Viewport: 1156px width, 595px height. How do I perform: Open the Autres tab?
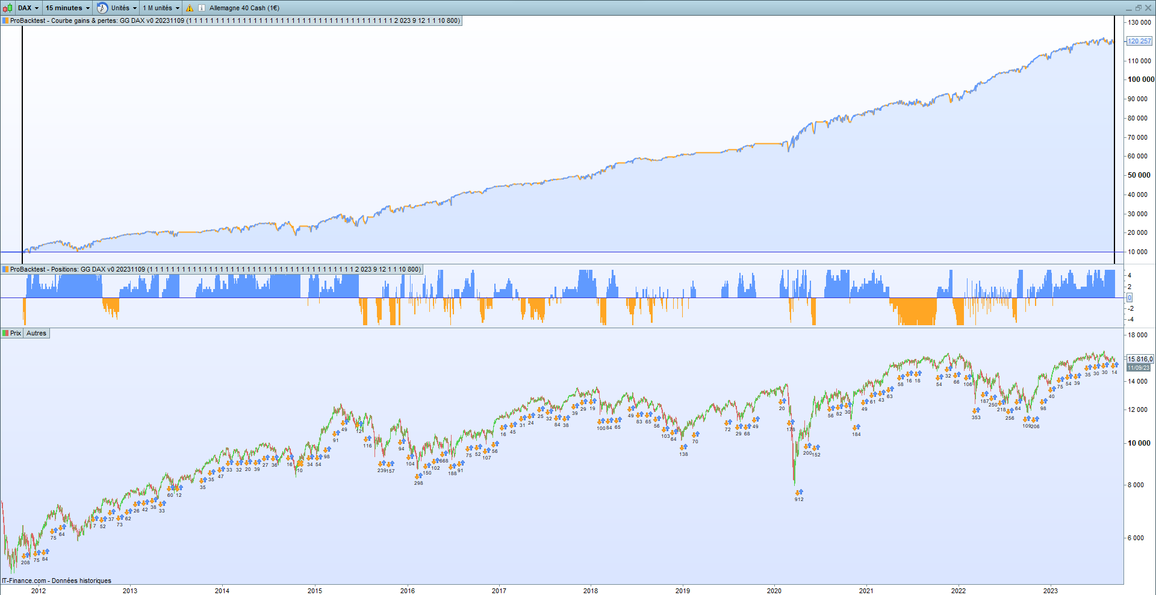36,333
